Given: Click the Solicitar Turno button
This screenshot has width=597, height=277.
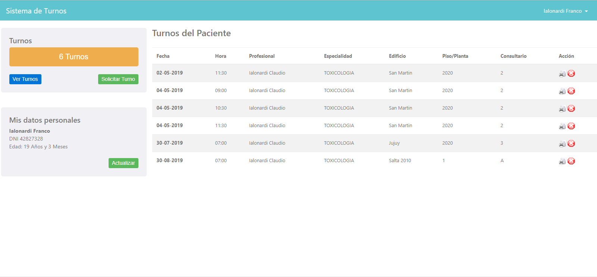Looking at the screenshot, I should tap(118, 79).
